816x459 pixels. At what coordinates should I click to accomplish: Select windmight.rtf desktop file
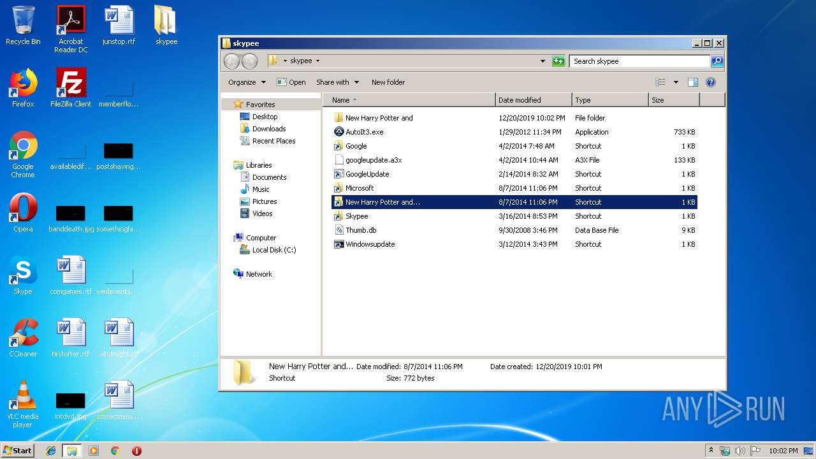119,338
